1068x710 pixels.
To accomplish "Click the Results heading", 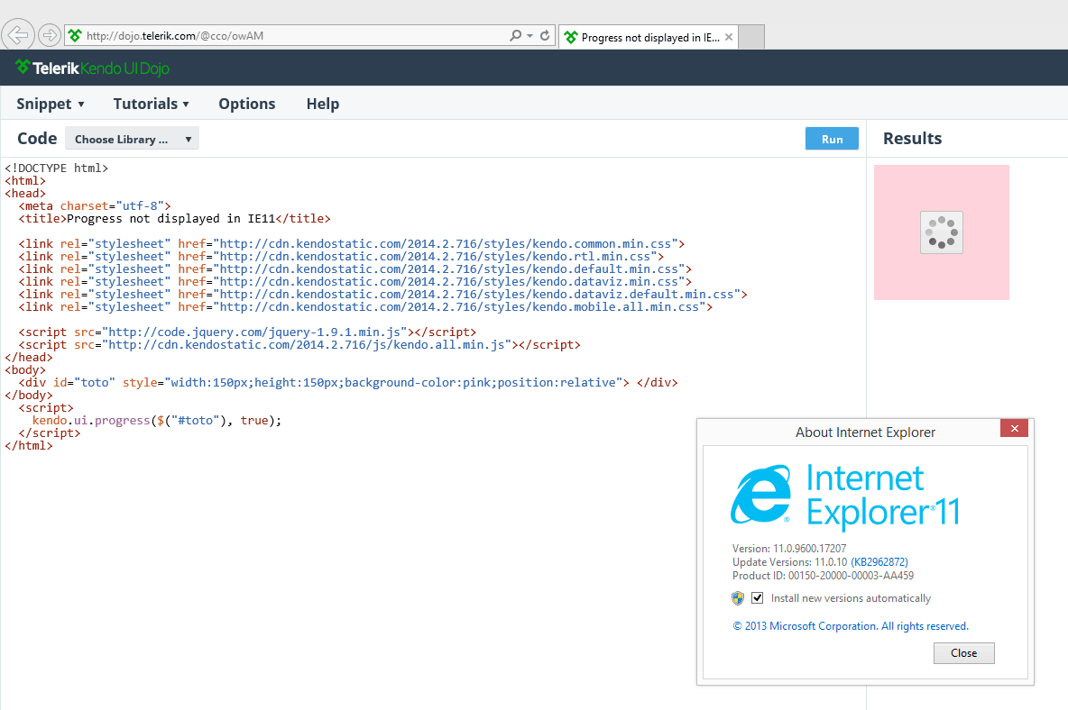I will (x=912, y=139).
